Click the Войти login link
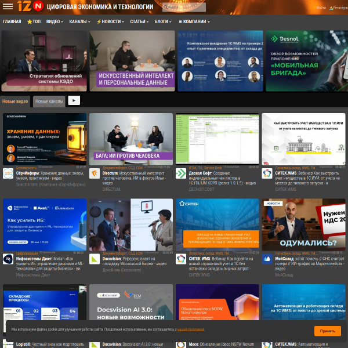 point(320,8)
